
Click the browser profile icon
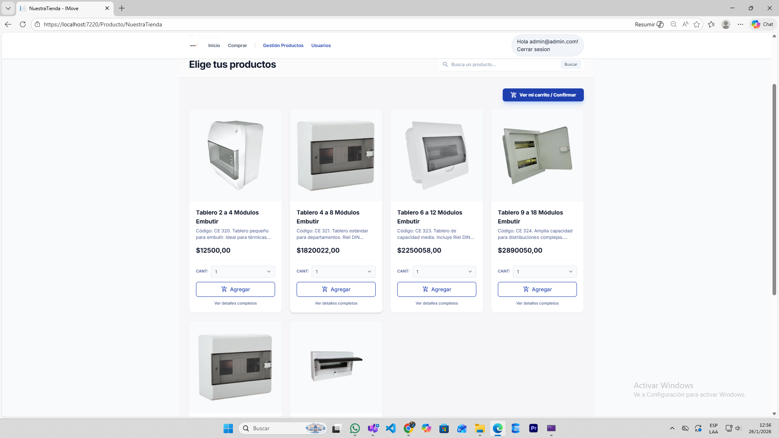pyautogui.click(x=726, y=24)
